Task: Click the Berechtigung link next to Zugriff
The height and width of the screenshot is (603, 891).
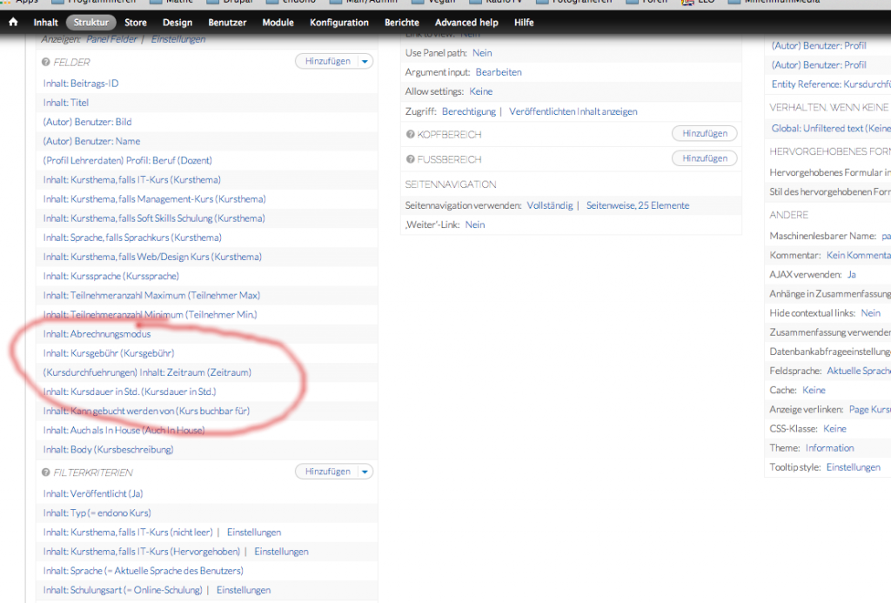Action: coord(468,111)
